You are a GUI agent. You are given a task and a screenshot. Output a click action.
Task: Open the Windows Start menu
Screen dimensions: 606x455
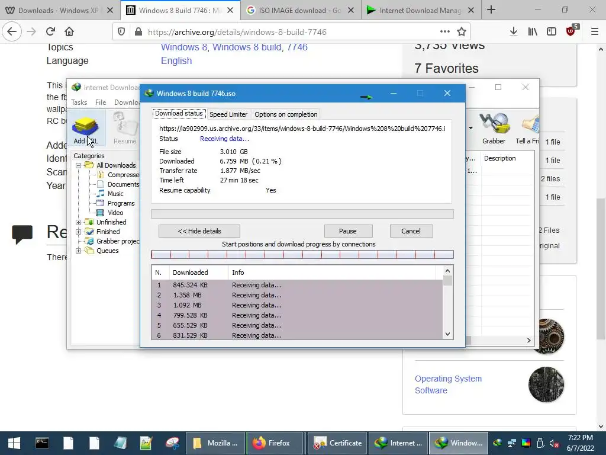coord(14,443)
